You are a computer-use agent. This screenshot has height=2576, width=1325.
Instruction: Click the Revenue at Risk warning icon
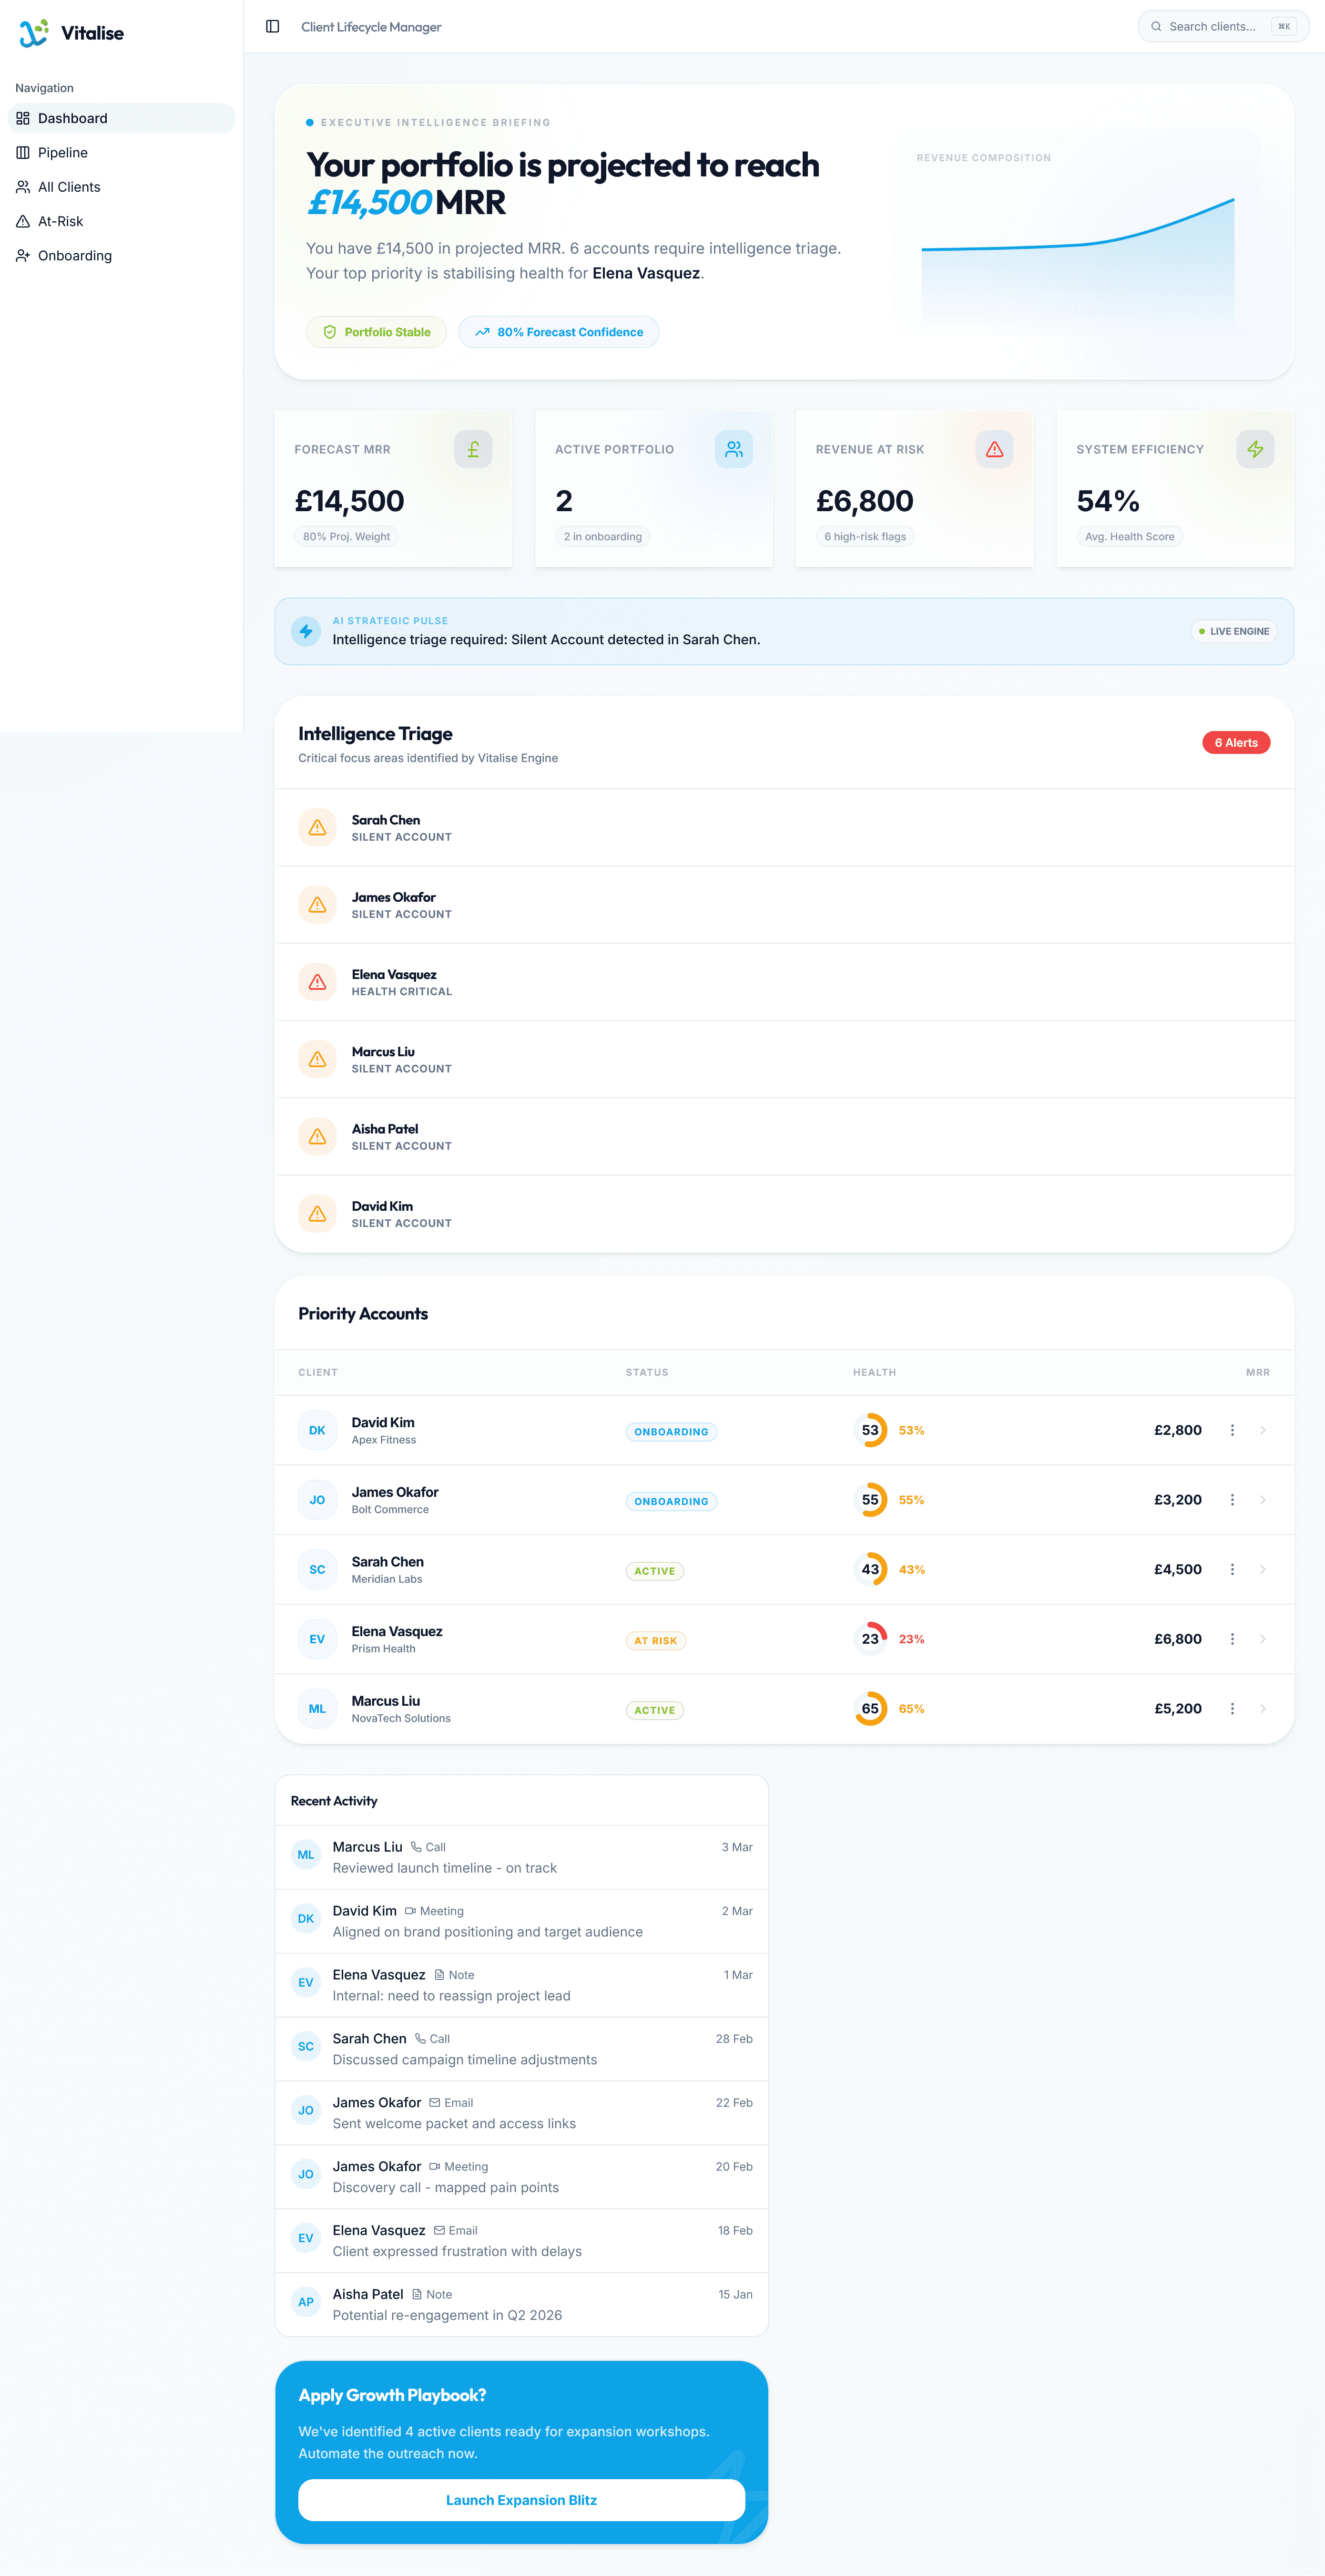click(x=994, y=449)
